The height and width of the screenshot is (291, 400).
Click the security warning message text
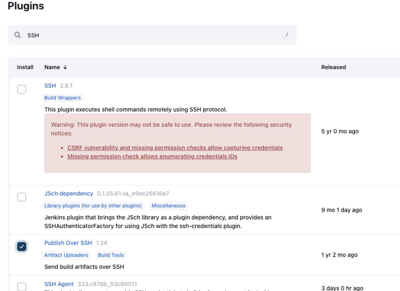click(x=171, y=129)
